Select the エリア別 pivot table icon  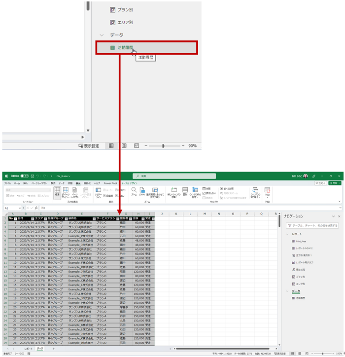pos(113,22)
